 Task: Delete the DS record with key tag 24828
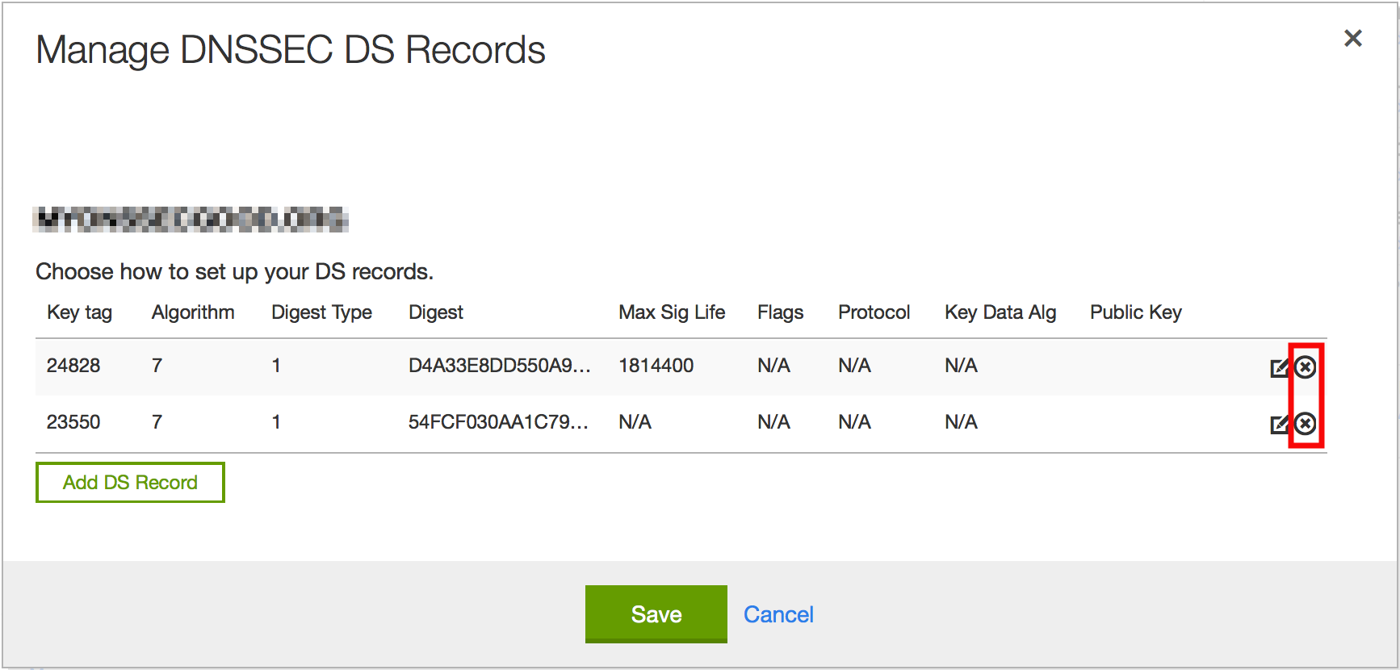1306,367
